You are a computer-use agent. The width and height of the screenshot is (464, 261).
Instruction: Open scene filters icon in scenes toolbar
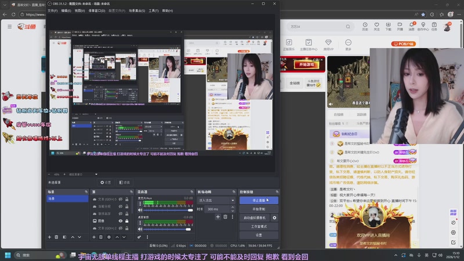click(64, 237)
